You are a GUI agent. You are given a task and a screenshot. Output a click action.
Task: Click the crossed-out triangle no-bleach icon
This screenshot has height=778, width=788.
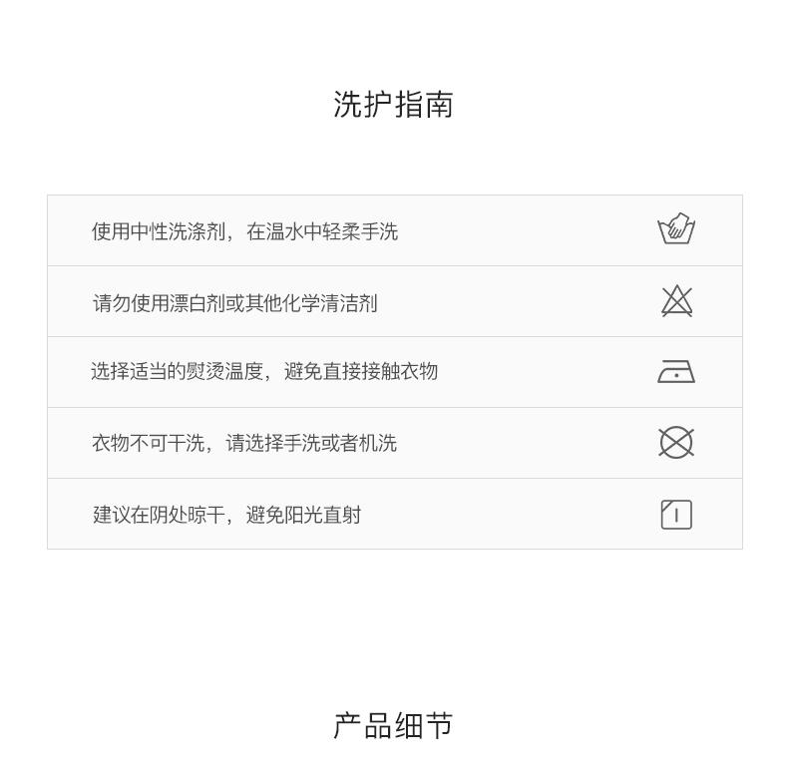tap(676, 301)
